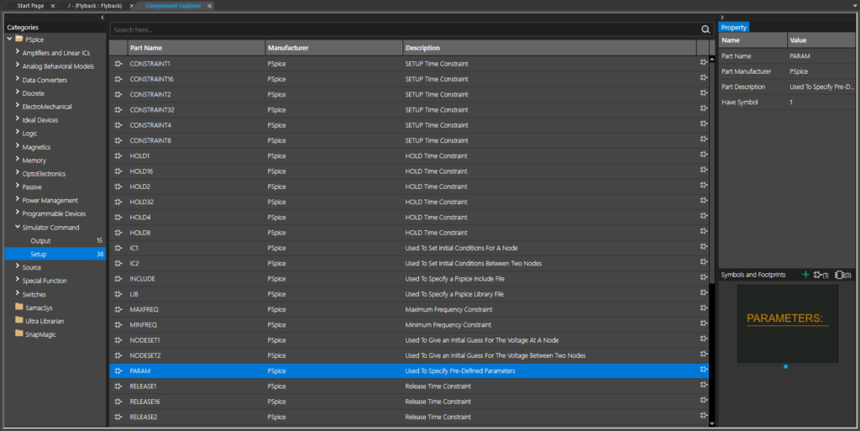Viewport: 860px width, 431px height.
Task: Close the Component Explorer tab
Action: [x=209, y=6]
